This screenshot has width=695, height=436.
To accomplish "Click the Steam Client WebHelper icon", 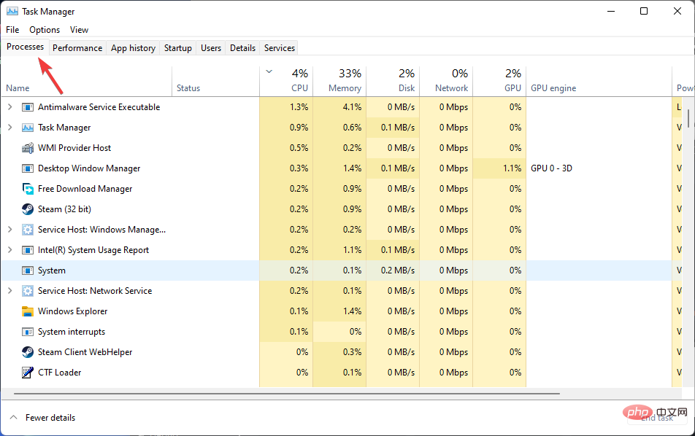I will click(27, 351).
